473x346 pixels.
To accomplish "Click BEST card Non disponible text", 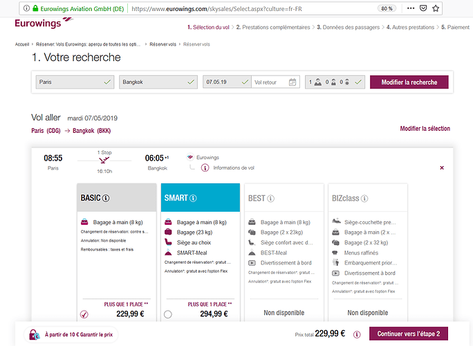I will coord(284,313).
